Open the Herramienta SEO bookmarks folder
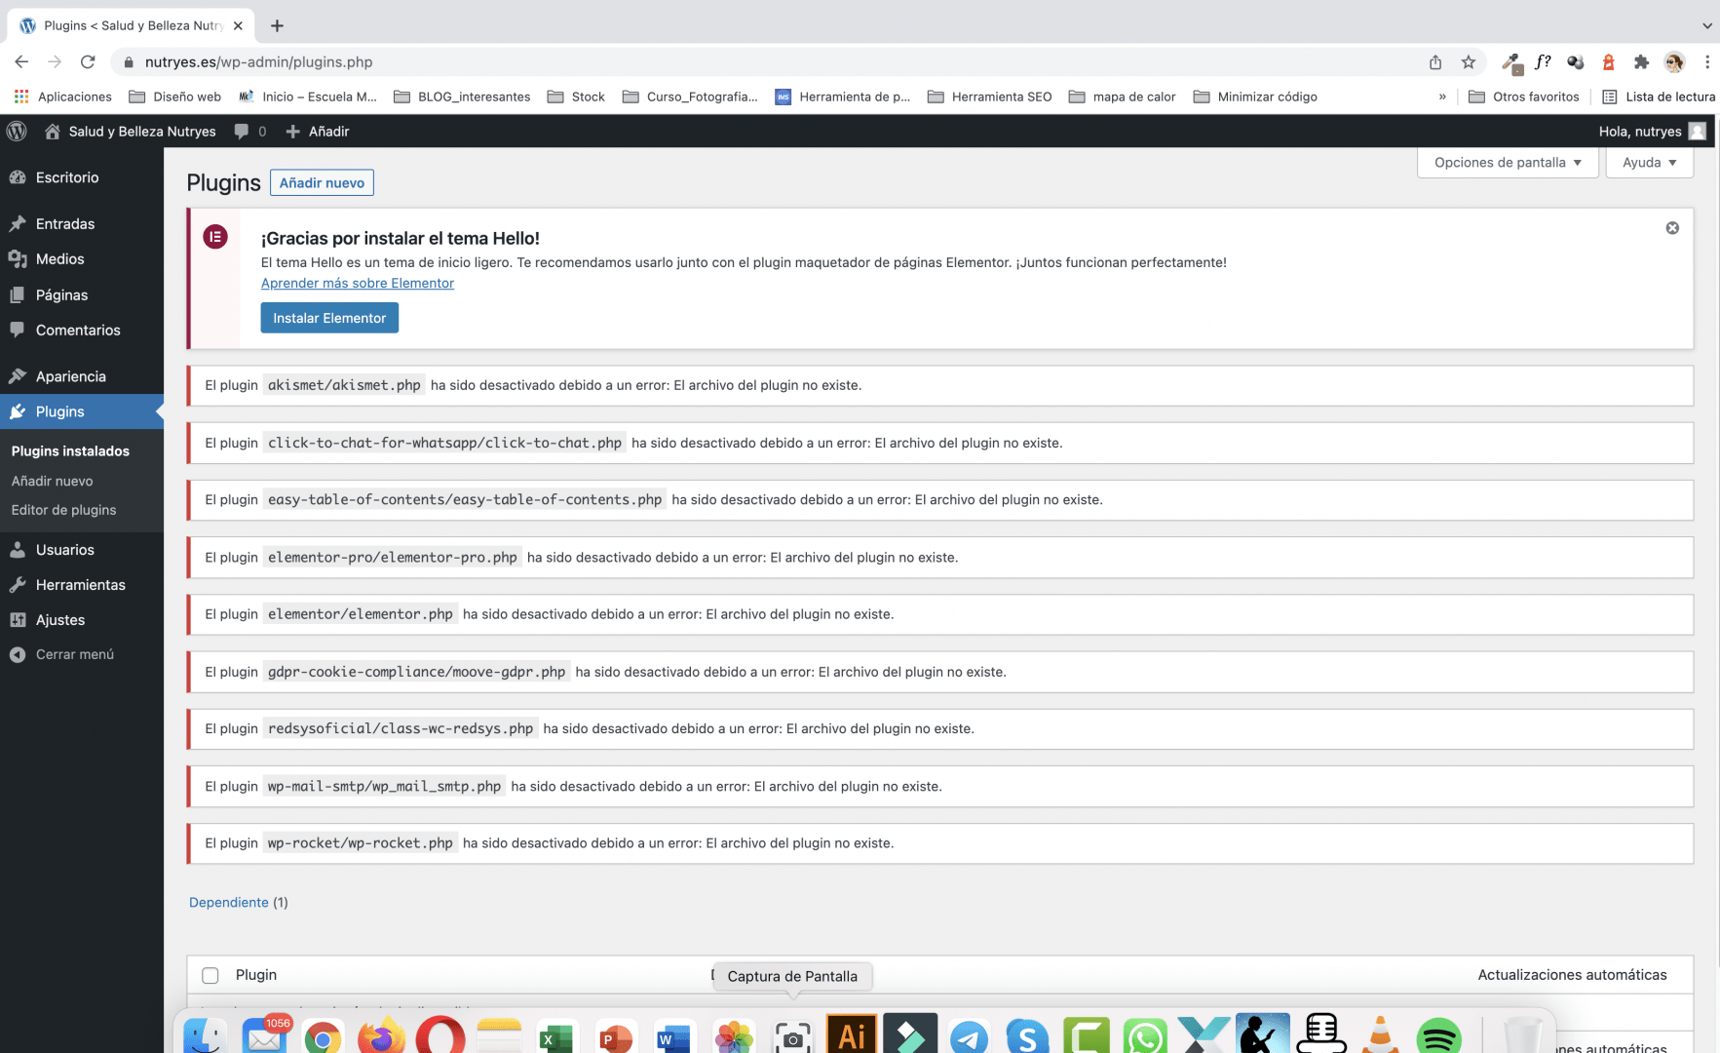Viewport: 1720px width, 1053px height. coord(990,97)
